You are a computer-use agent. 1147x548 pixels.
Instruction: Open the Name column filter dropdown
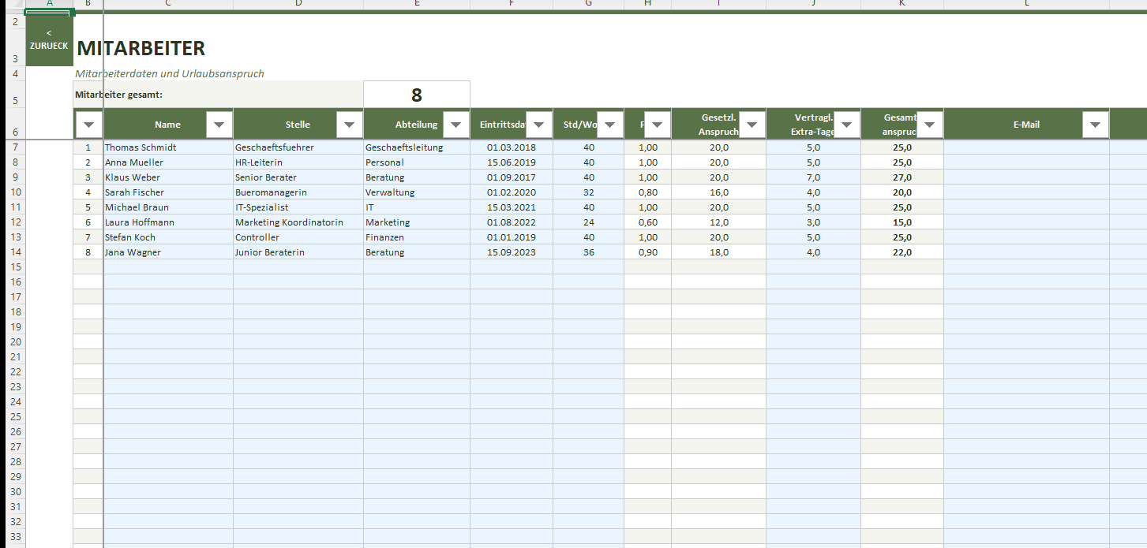click(219, 125)
